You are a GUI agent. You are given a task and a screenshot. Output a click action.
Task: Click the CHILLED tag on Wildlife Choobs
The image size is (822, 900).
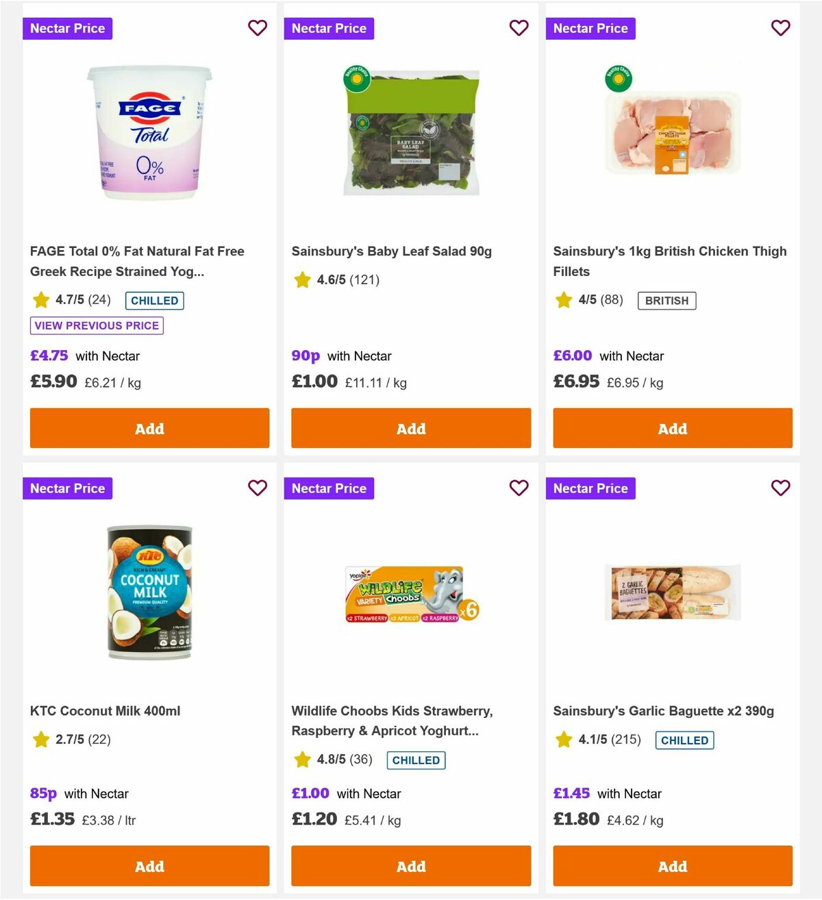coord(416,760)
